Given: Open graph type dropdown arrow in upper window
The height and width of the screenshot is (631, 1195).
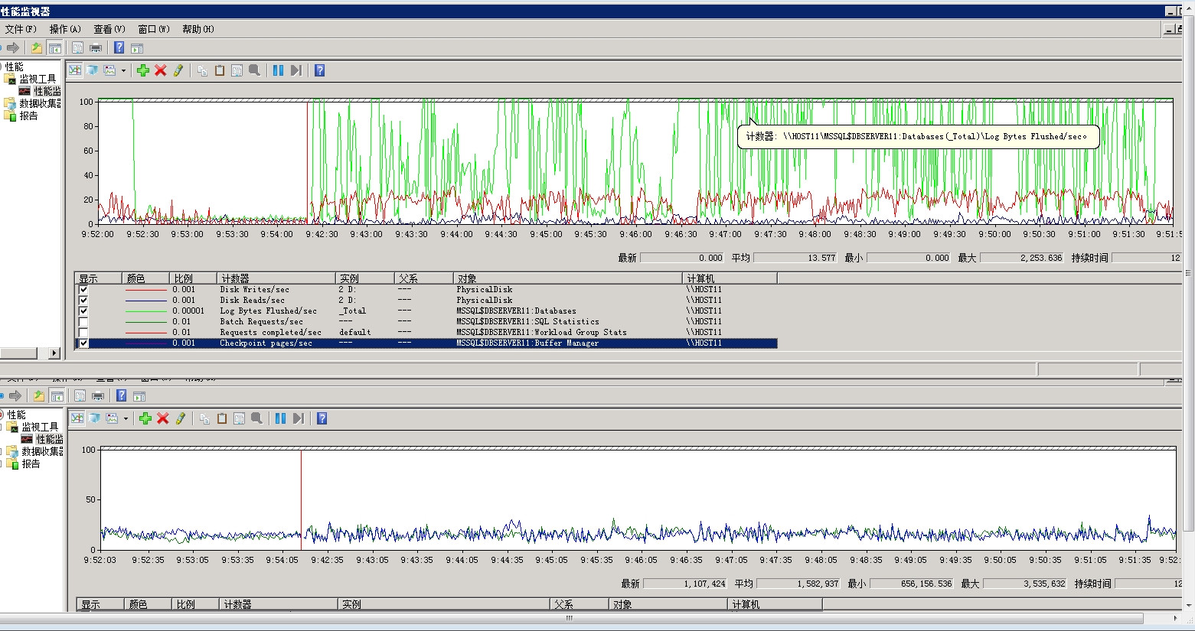Looking at the screenshot, I should pyautogui.click(x=123, y=70).
